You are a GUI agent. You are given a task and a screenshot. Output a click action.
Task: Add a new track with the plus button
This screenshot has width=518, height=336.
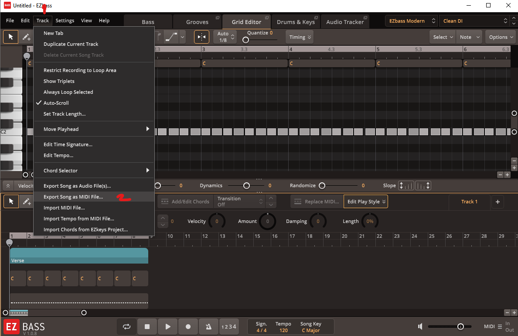[x=498, y=202]
